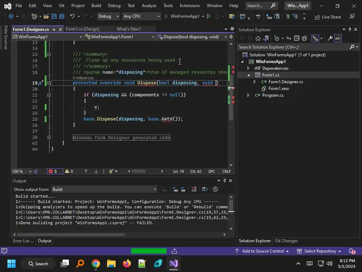The width and height of the screenshot is (362, 272).
Task: Navigate backward with the back arrow icon
Action: [x=11, y=16]
